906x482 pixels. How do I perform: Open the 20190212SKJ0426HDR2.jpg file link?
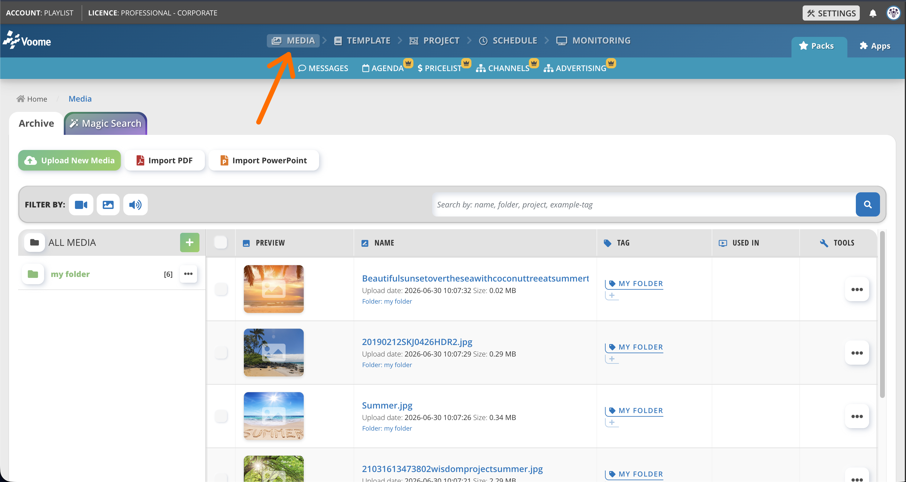tap(417, 342)
